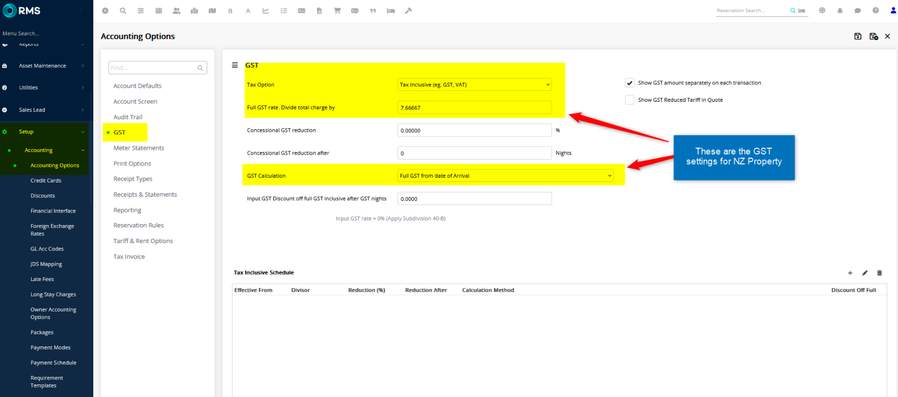898x397 pixels.
Task: Click the plus-circle add icon in top toolbar
Action: [105, 11]
